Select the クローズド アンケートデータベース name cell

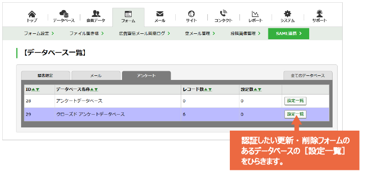pos(118,114)
